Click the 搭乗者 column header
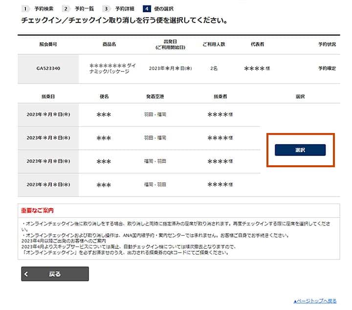Viewport: 352px width, 310px height. (x=220, y=97)
